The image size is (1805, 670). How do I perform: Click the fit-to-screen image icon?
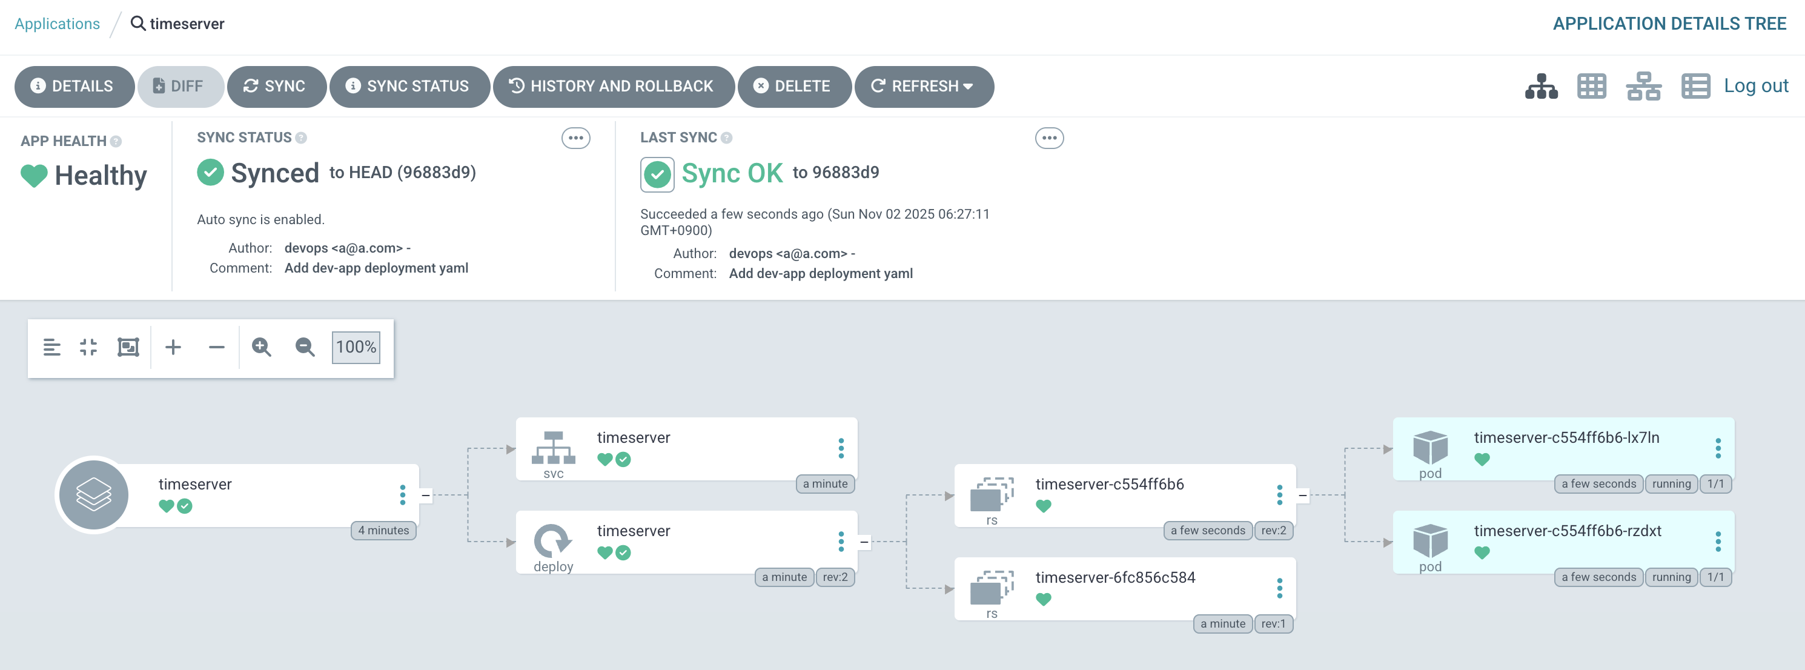[x=128, y=347]
